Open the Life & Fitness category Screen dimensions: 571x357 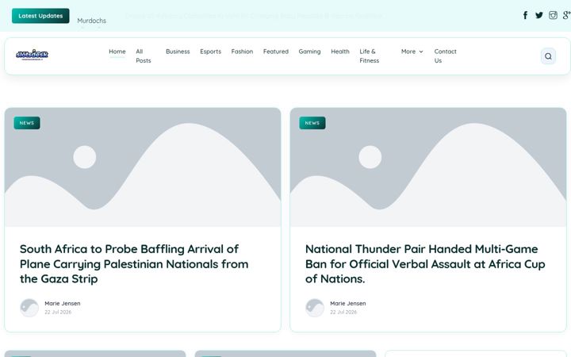pos(370,56)
